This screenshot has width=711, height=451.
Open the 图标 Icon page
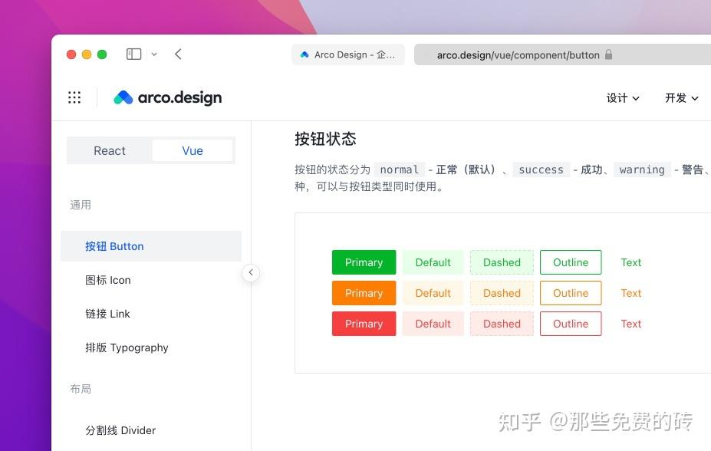pos(107,280)
